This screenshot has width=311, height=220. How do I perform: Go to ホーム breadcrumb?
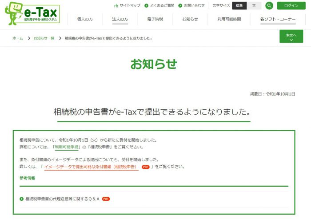click(18, 38)
